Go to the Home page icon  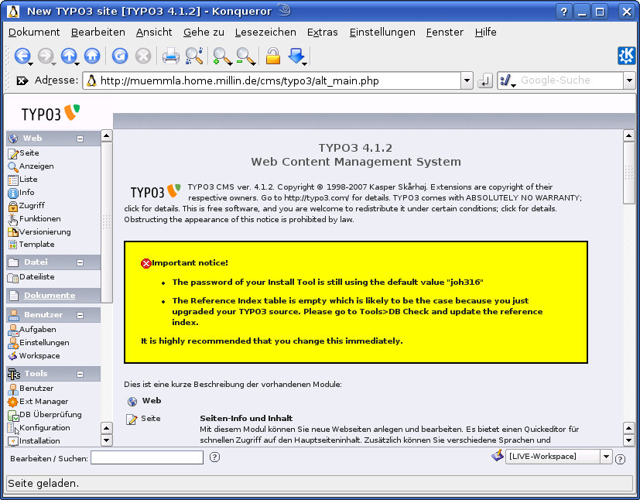click(x=92, y=56)
